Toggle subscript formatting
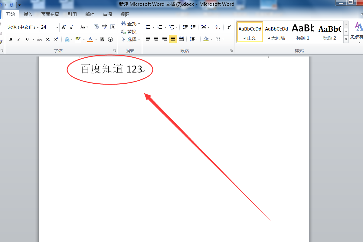The height and width of the screenshot is (242, 363). [x=48, y=39]
